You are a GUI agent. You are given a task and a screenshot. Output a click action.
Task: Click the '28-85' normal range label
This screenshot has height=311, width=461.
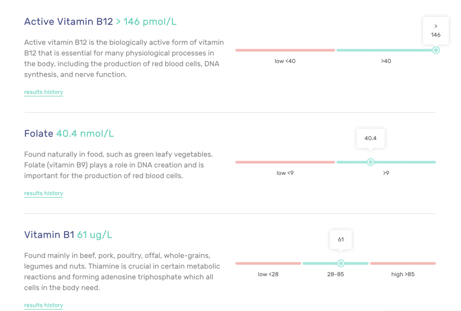pyautogui.click(x=335, y=274)
